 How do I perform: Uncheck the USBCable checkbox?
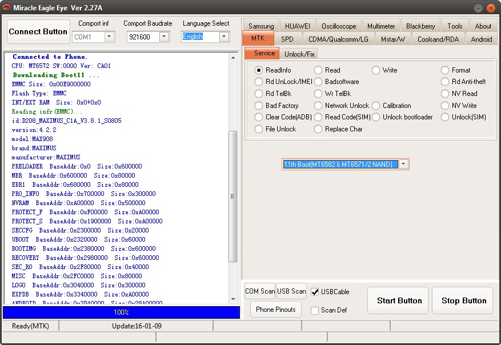pos(315,292)
